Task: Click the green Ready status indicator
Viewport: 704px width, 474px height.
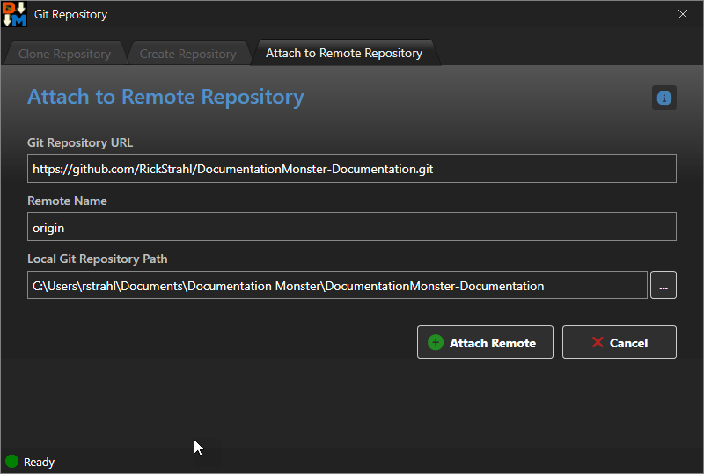Action: 11,461
